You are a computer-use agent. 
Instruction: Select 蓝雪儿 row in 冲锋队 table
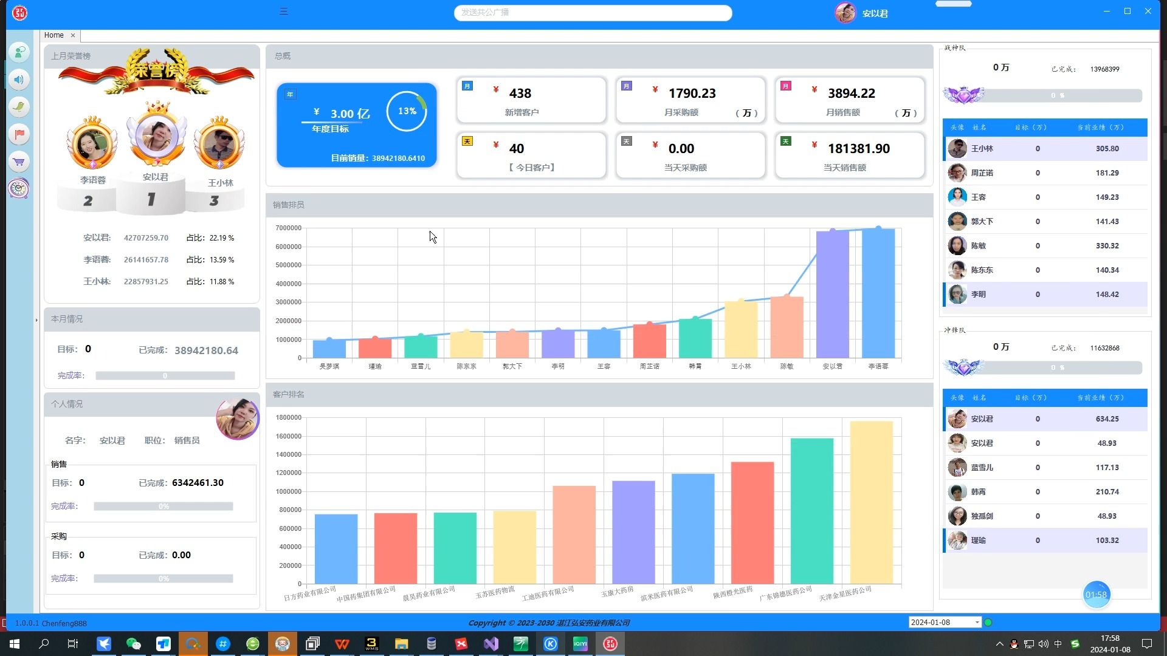(1044, 468)
